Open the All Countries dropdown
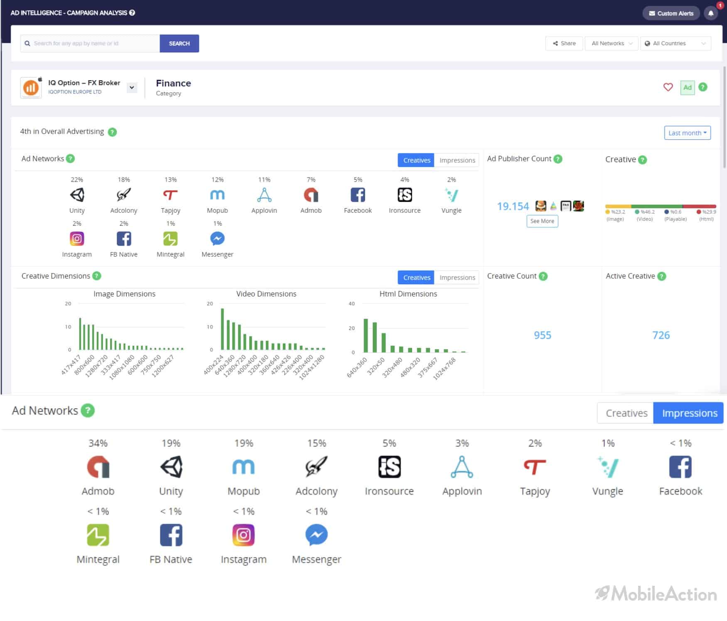 [x=675, y=43]
